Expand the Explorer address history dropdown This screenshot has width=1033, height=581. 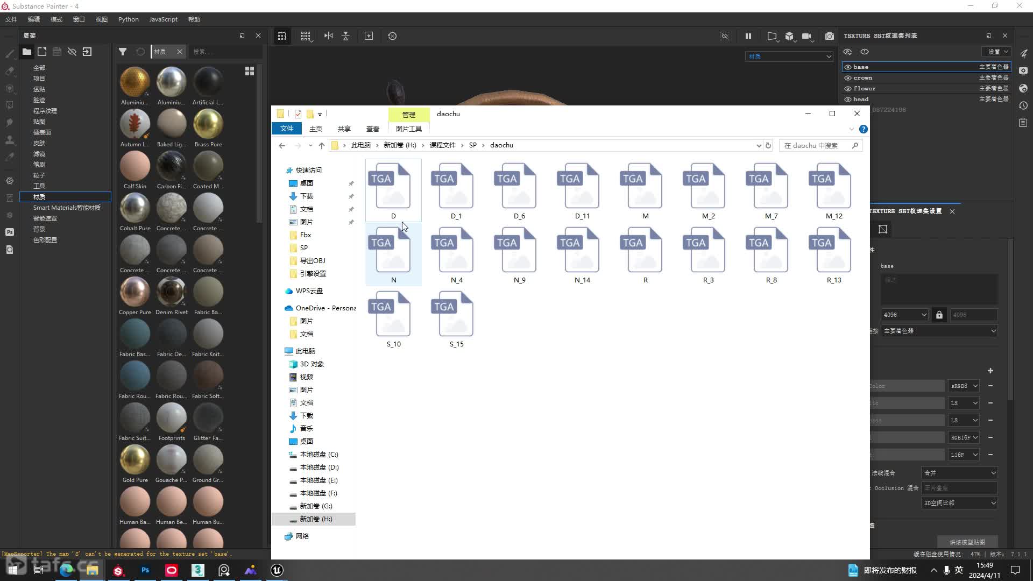[759, 145]
